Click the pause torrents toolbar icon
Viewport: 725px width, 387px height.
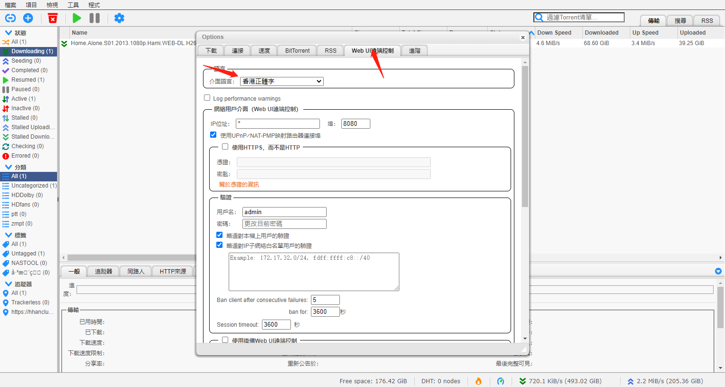point(95,18)
